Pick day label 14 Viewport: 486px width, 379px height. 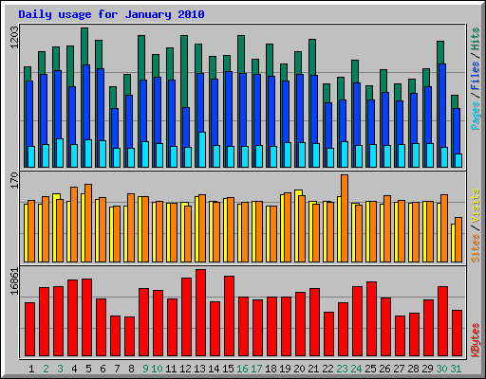[x=214, y=369]
